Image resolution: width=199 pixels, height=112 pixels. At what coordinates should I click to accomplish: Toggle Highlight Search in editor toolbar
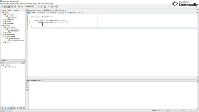click(55, 12)
